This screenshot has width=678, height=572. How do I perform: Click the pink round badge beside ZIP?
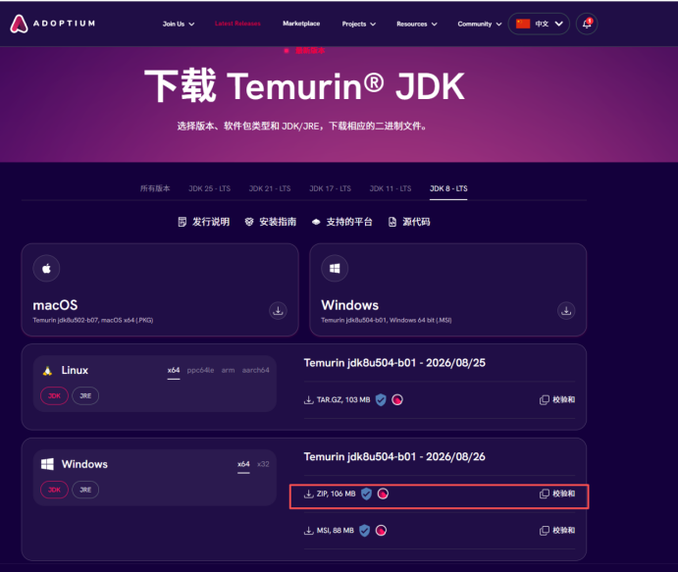[x=383, y=494]
